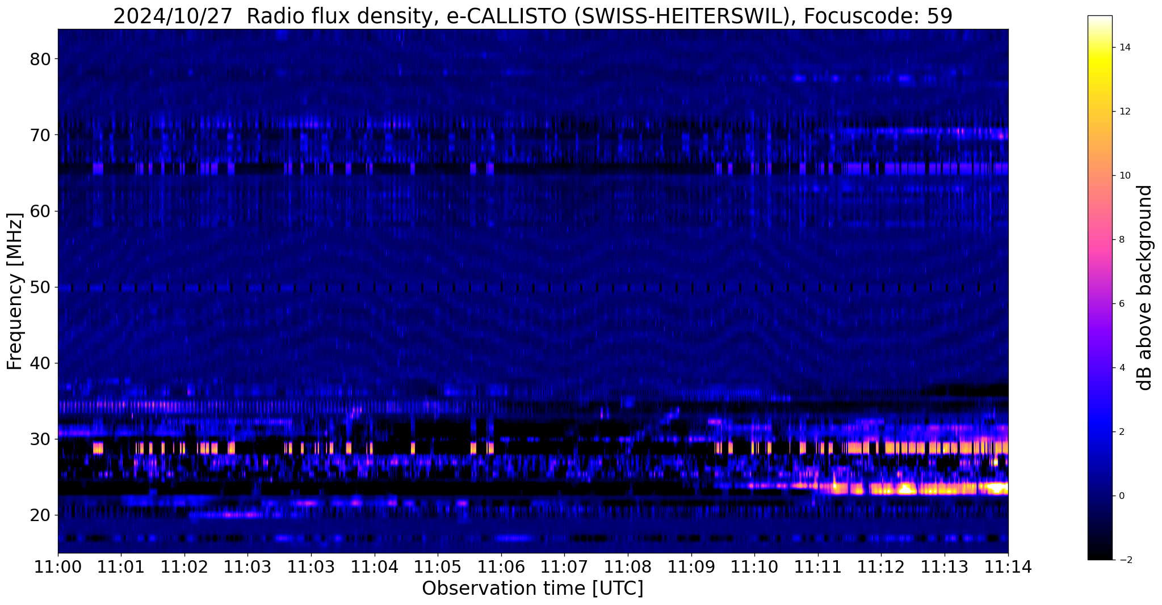
Task: Click the "11:09" time tick label
Action: [691, 566]
